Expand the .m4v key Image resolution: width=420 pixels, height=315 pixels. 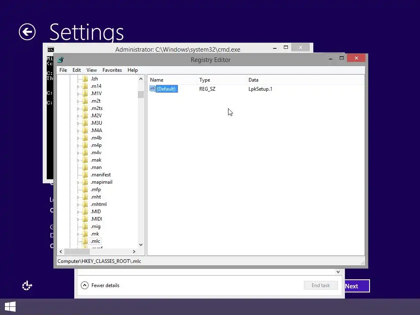click(x=78, y=153)
